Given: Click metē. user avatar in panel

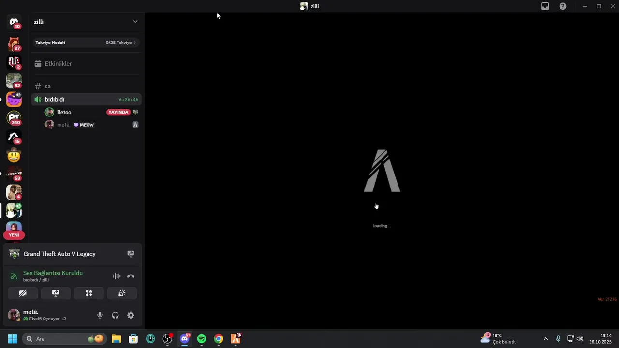Looking at the screenshot, I should pyautogui.click(x=14, y=315).
